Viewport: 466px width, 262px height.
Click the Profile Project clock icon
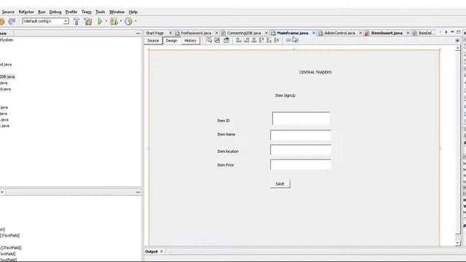click(128, 21)
